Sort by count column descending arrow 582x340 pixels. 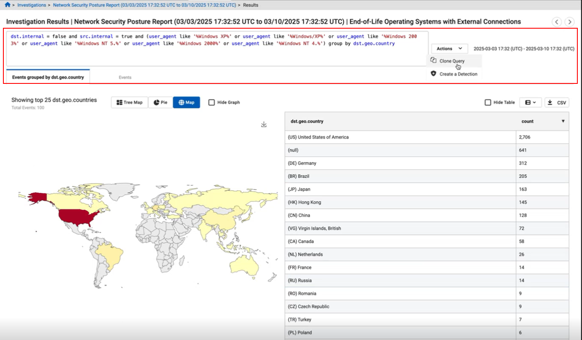pyautogui.click(x=563, y=121)
